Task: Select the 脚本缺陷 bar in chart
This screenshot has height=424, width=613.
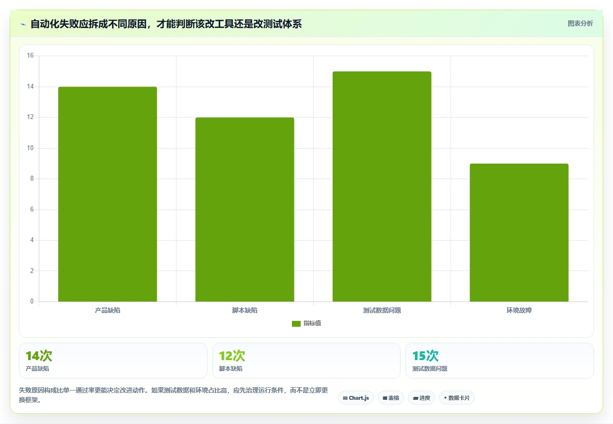Action: (245, 210)
